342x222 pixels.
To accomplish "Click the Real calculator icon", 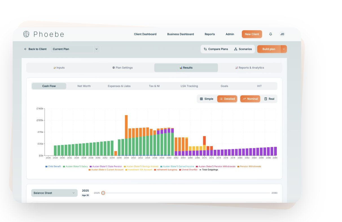I will pos(265,99).
